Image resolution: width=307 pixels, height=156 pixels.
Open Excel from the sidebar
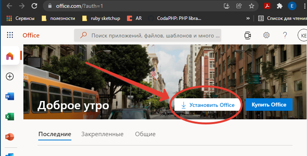[10, 117]
